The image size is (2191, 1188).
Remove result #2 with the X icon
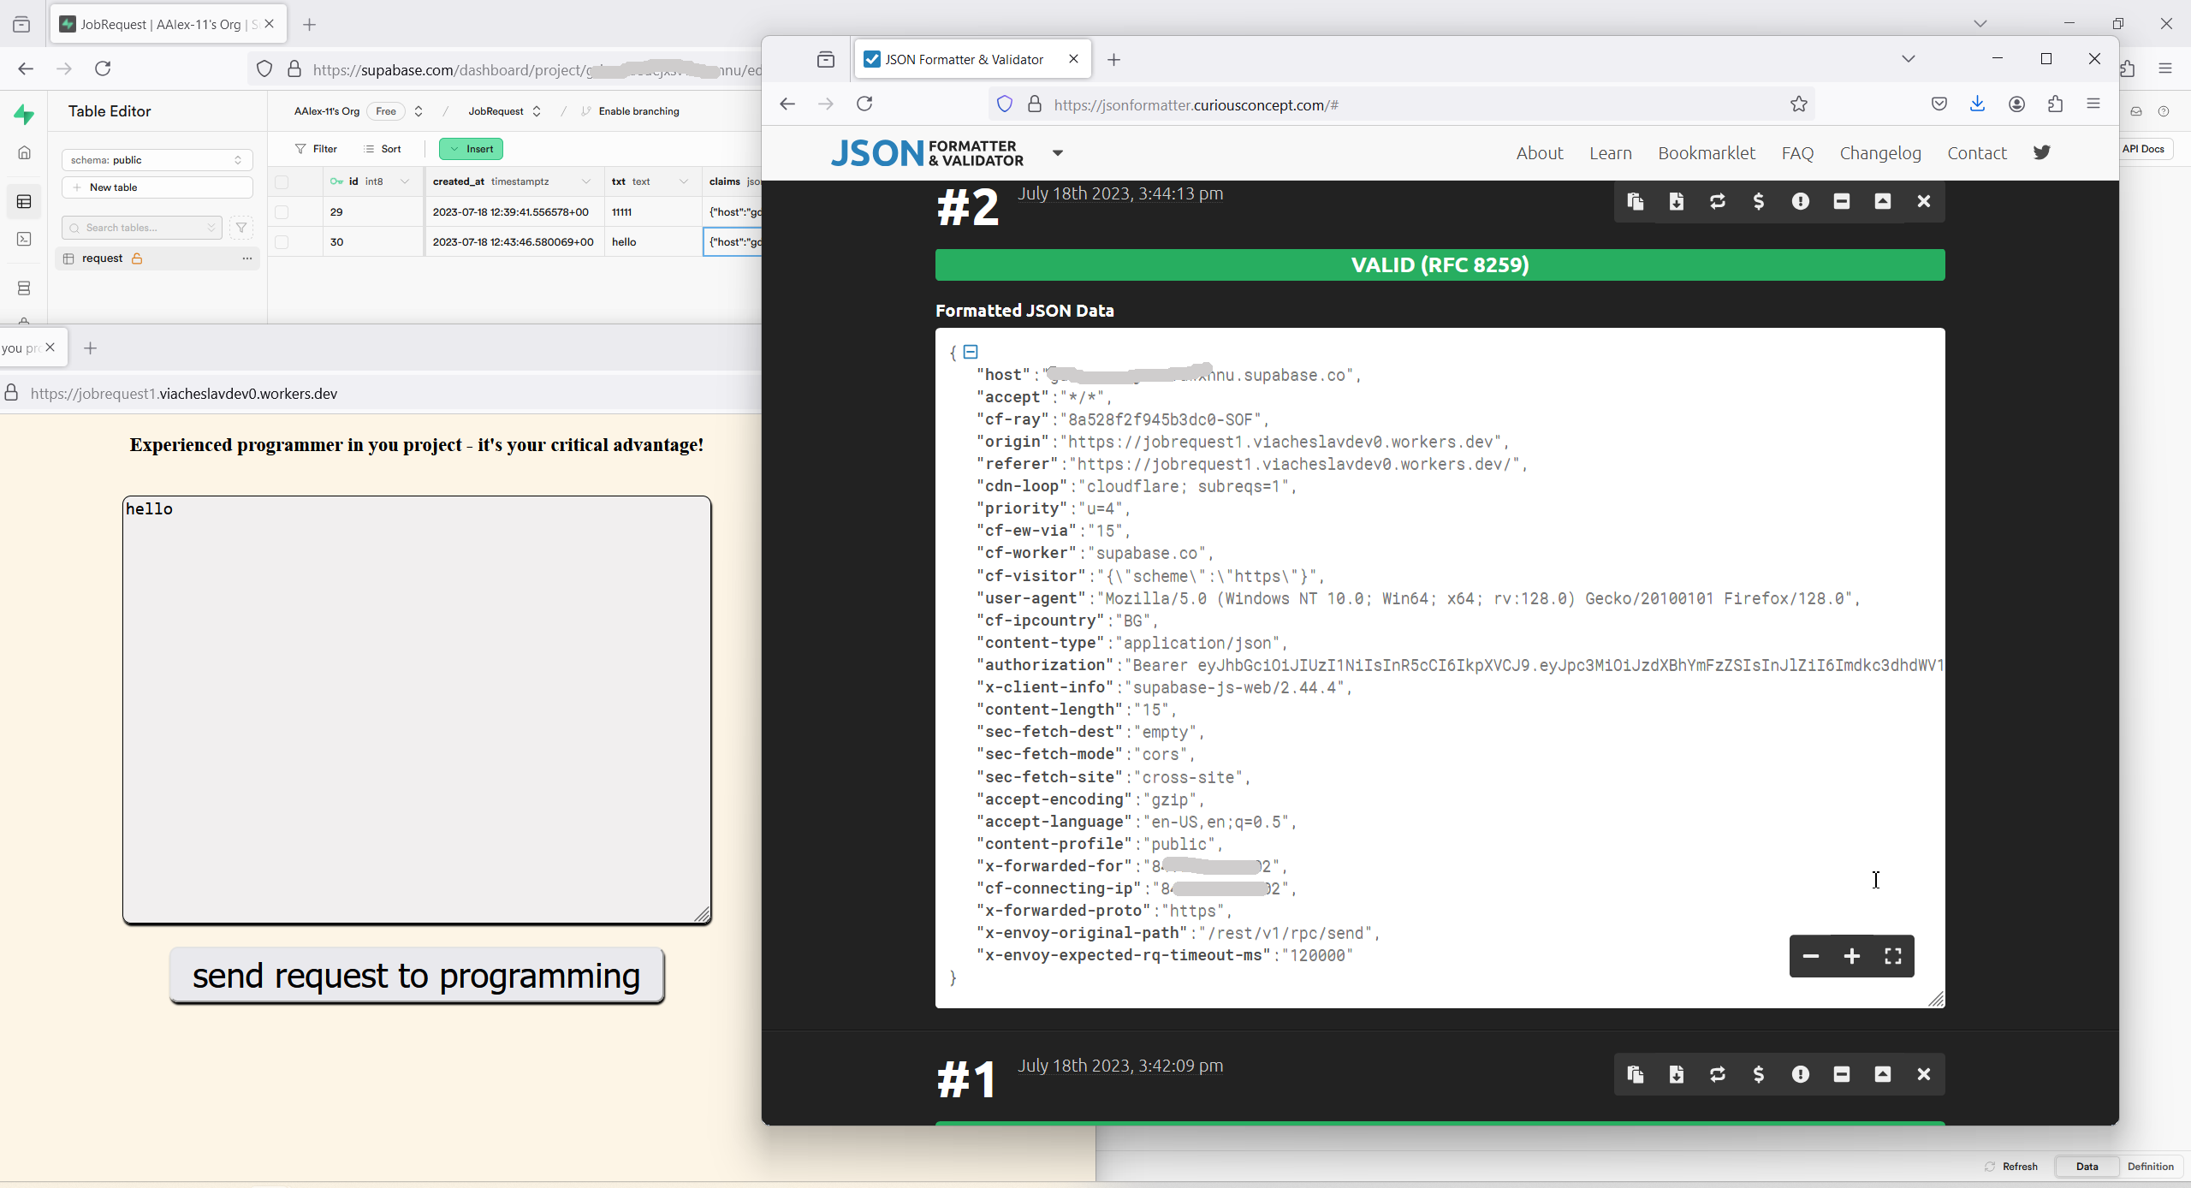pyautogui.click(x=1924, y=201)
